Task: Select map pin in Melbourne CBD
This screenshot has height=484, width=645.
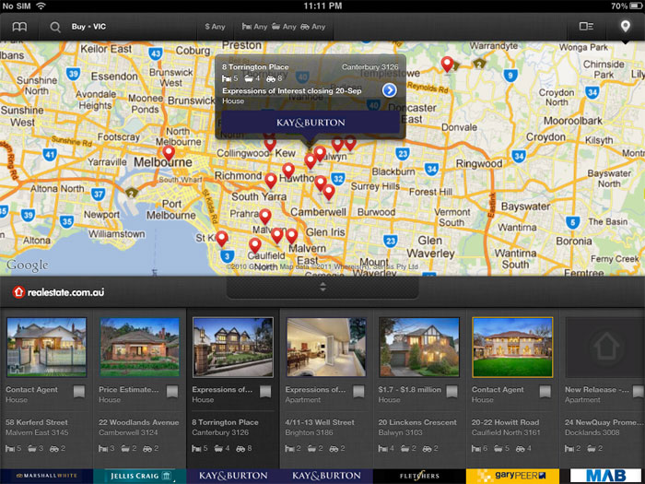Action: tap(169, 152)
